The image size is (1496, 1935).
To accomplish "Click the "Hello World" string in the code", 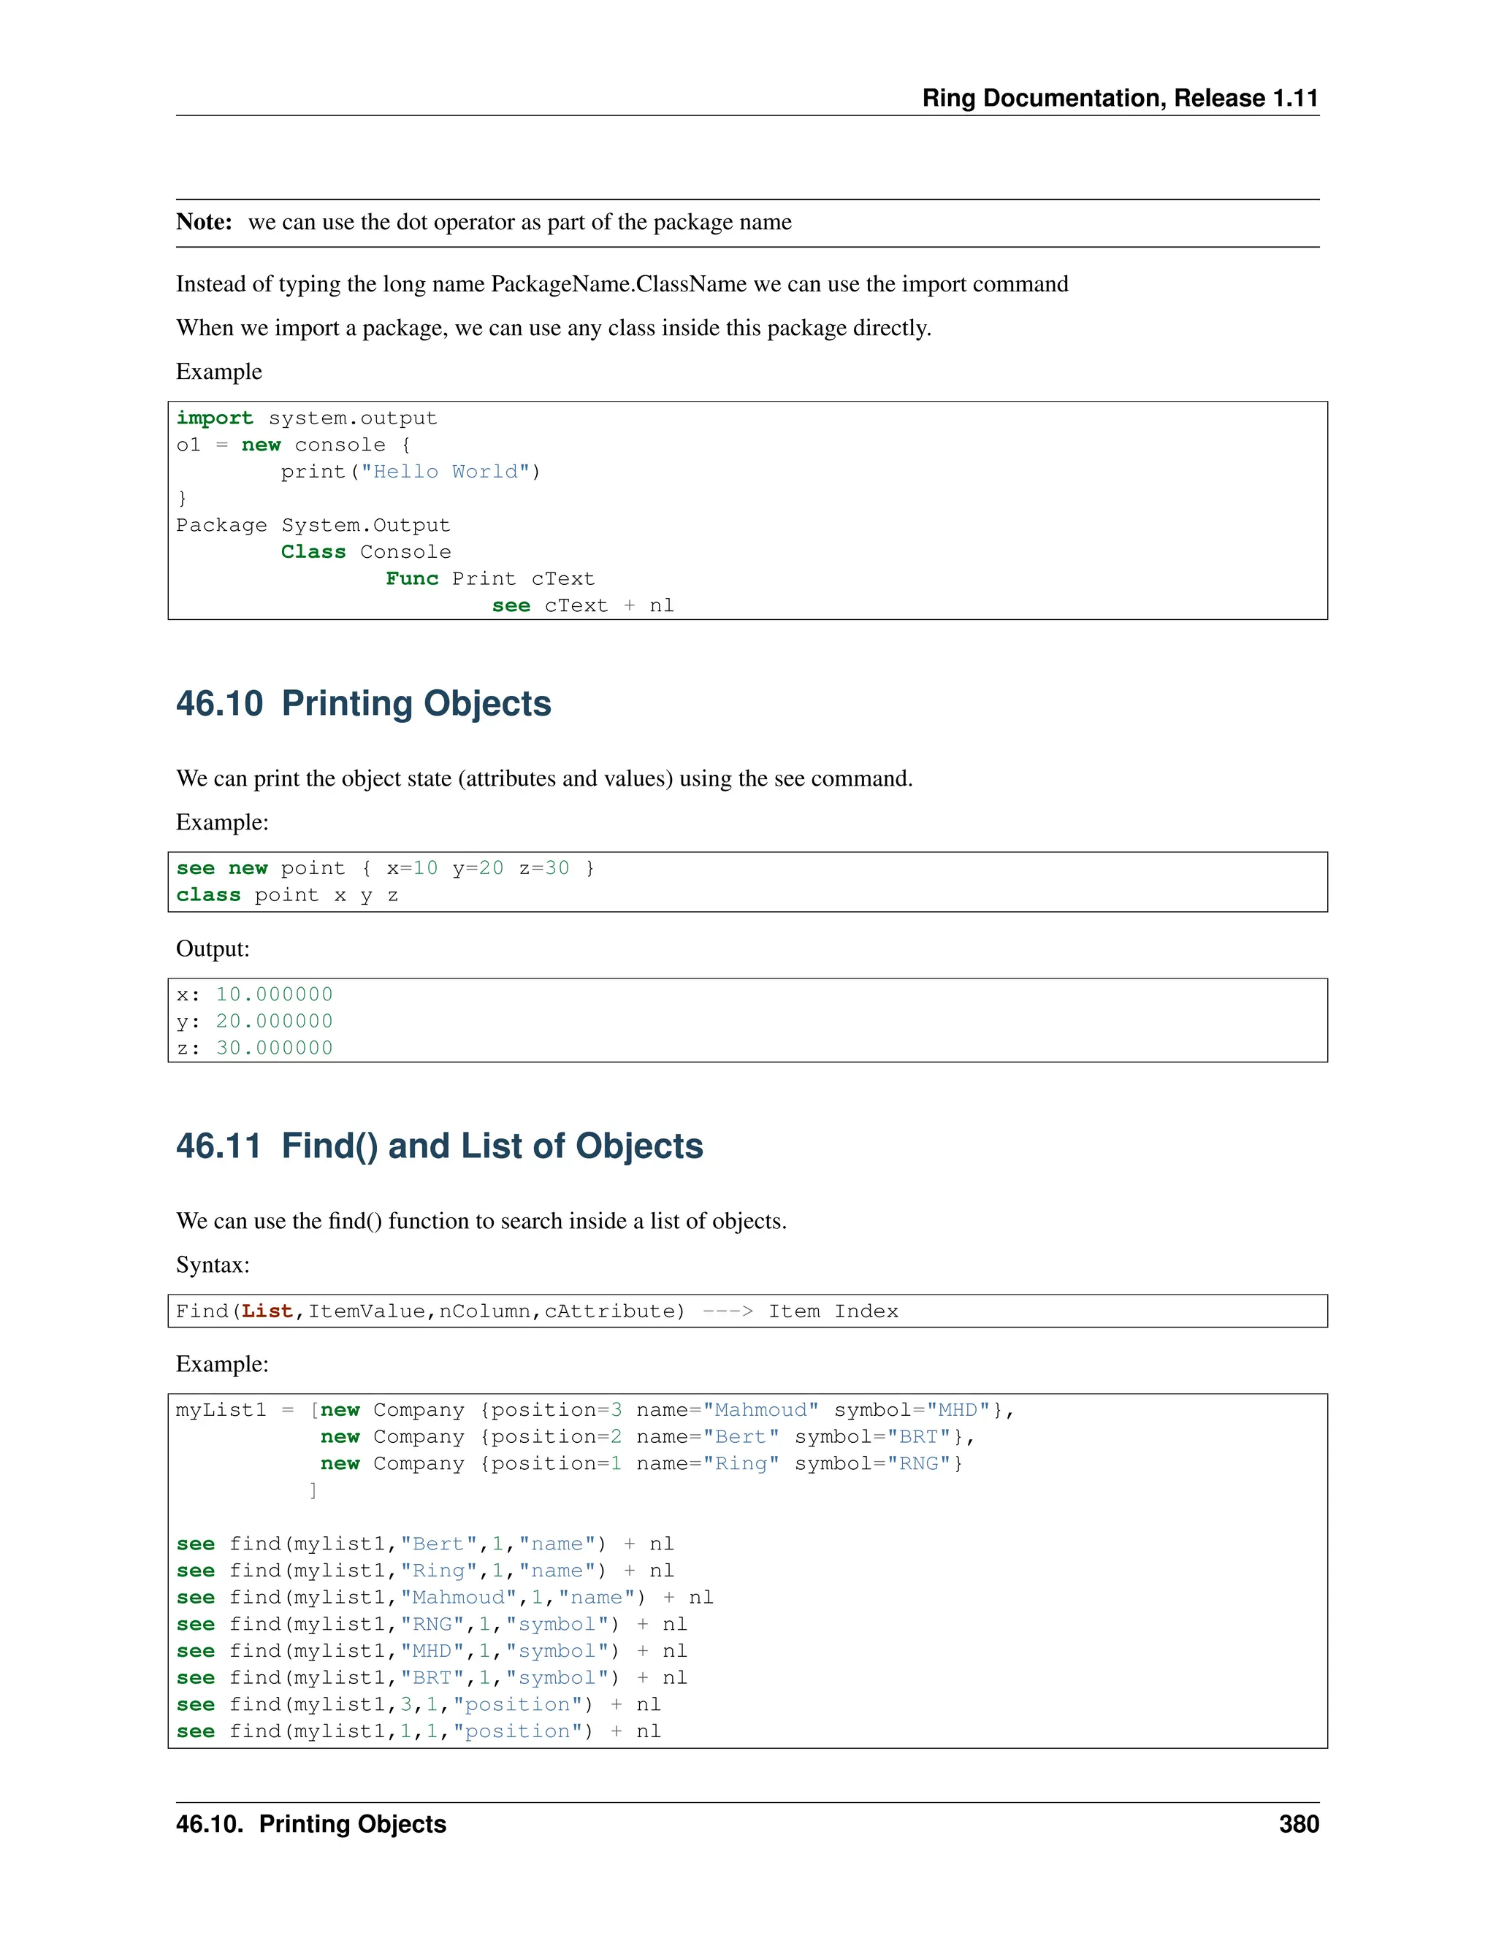I will point(444,472).
